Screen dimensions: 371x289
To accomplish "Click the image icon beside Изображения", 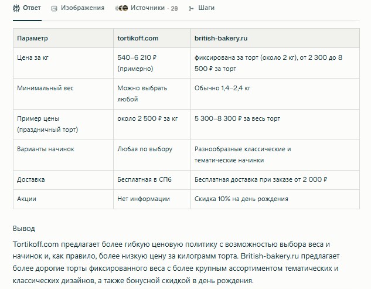I will click(x=54, y=9).
